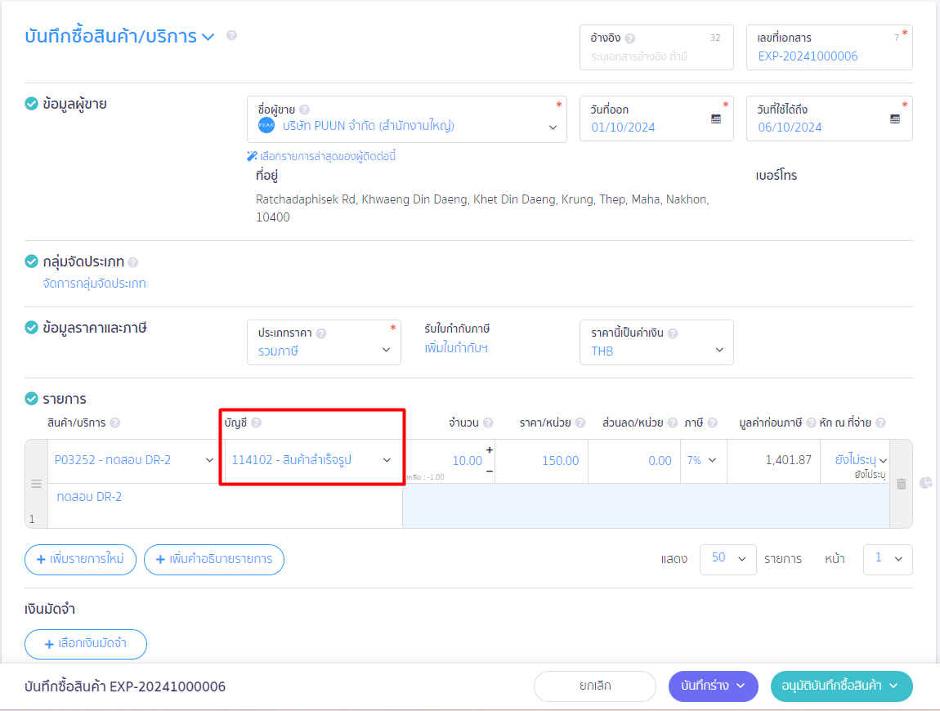Click บันทึกร่าง save draft button
940x711 pixels.
[713, 686]
